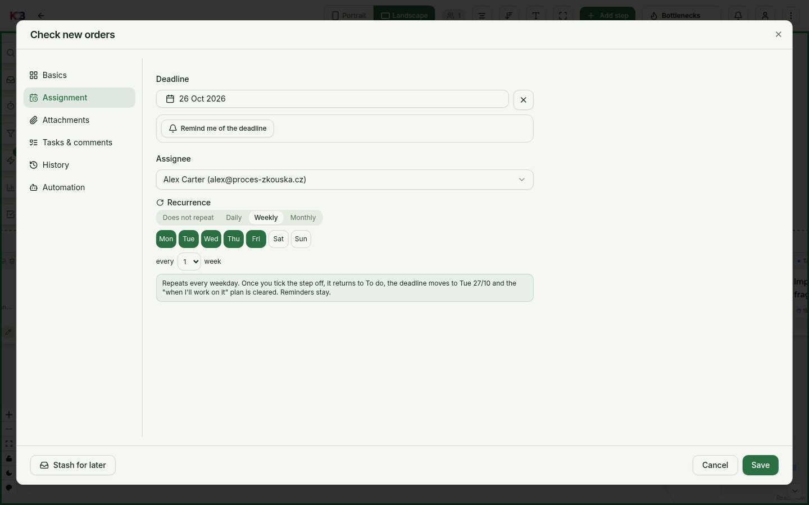This screenshot has height=505, width=809.
Task: Switch to the Assignment section
Action: 79,98
